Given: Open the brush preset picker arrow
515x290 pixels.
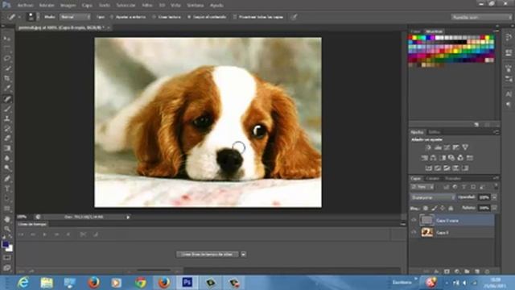Looking at the screenshot, I should click(38, 17).
